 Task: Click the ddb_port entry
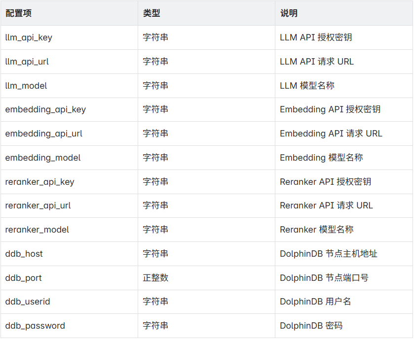(x=23, y=277)
